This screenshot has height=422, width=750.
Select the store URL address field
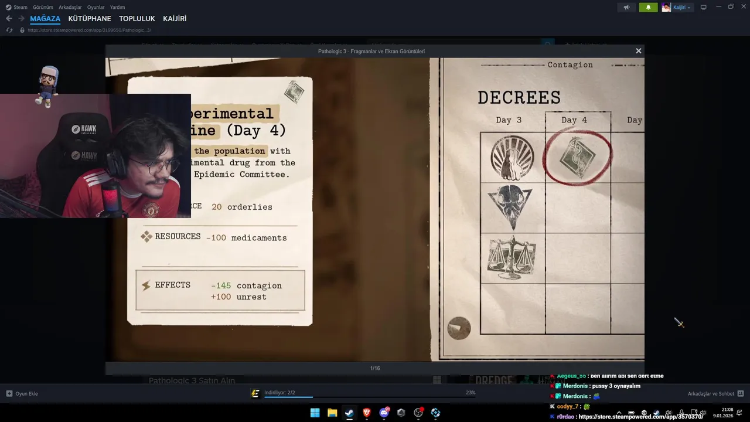tap(89, 30)
